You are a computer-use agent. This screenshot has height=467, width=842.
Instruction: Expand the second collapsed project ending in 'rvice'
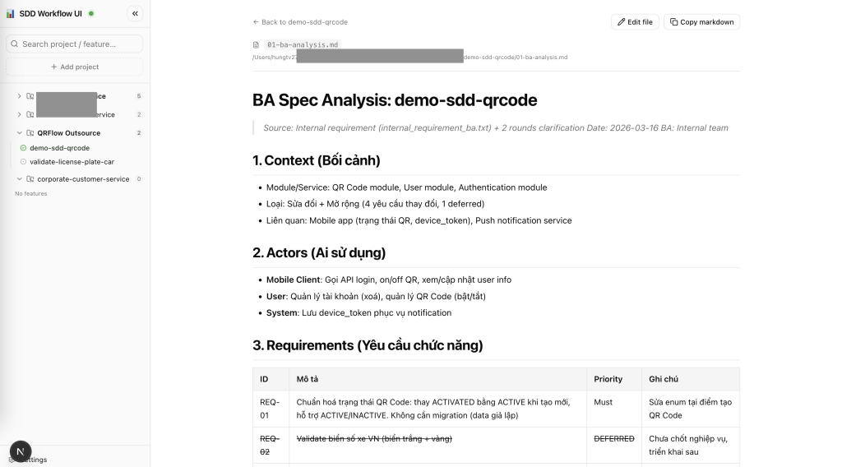coord(20,114)
